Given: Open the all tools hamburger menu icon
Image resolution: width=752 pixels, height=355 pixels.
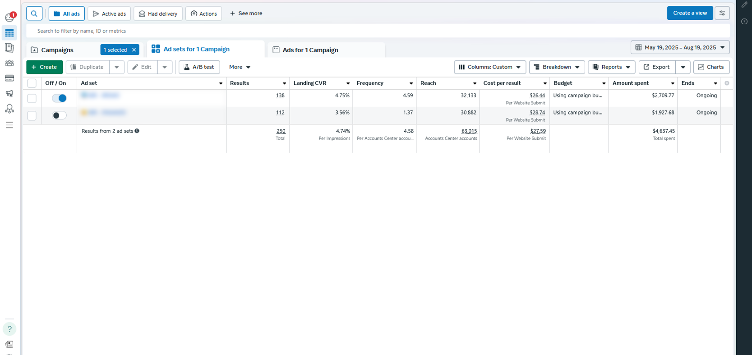Looking at the screenshot, I should [x=9, y=125].
